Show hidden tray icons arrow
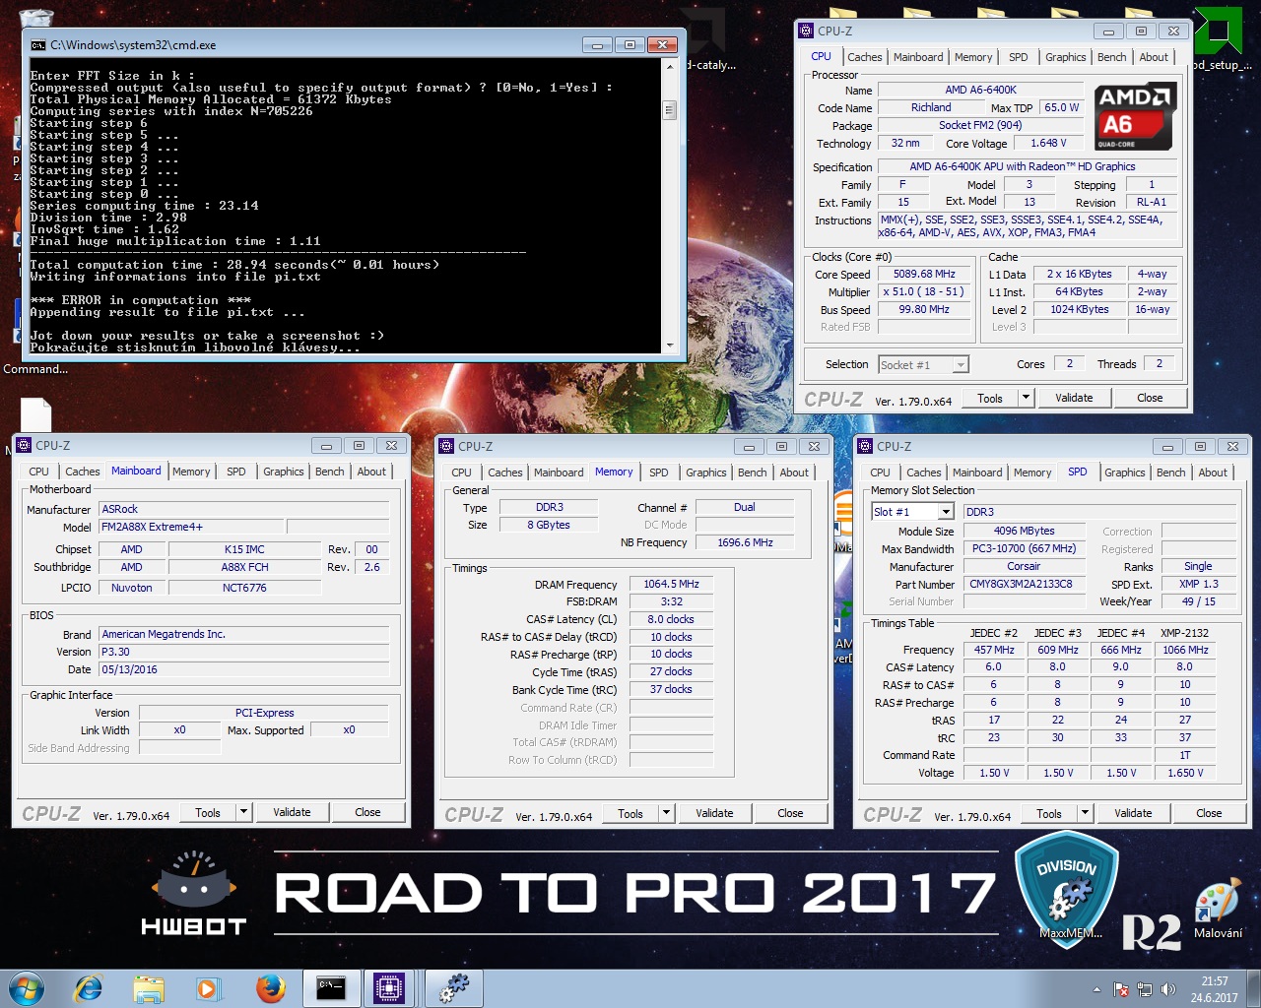The height and width of the screenshot is (1008, 1261). pos(1096,989)
